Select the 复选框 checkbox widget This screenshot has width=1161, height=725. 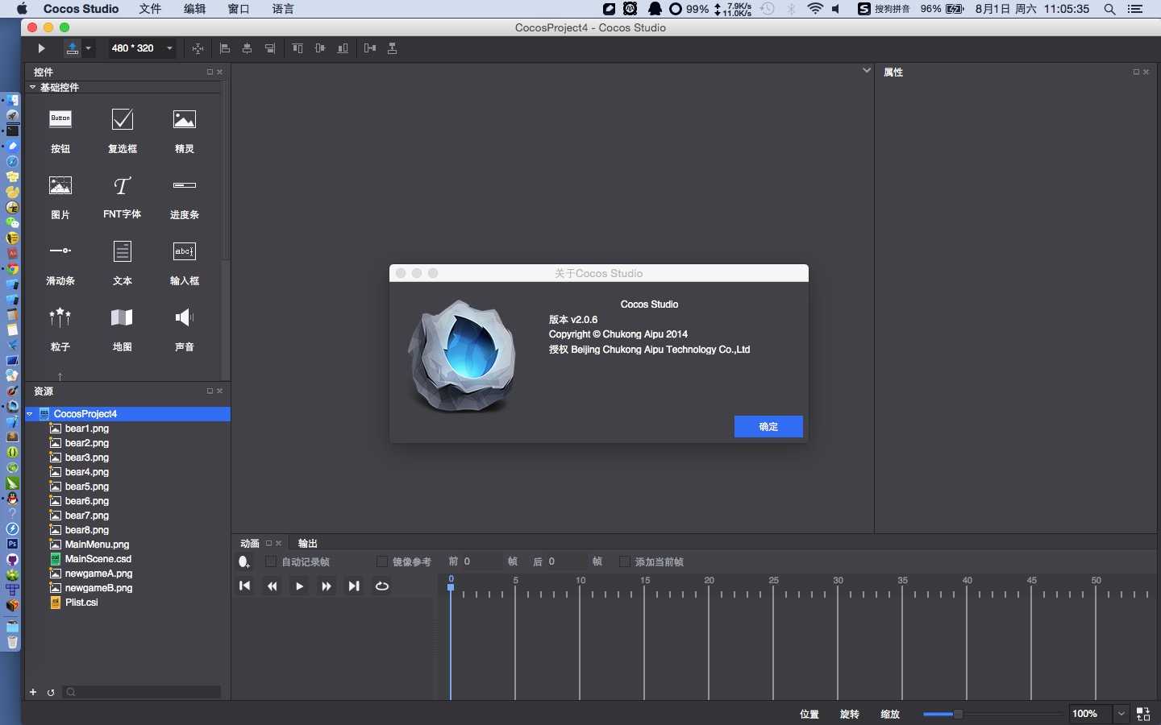123,130
